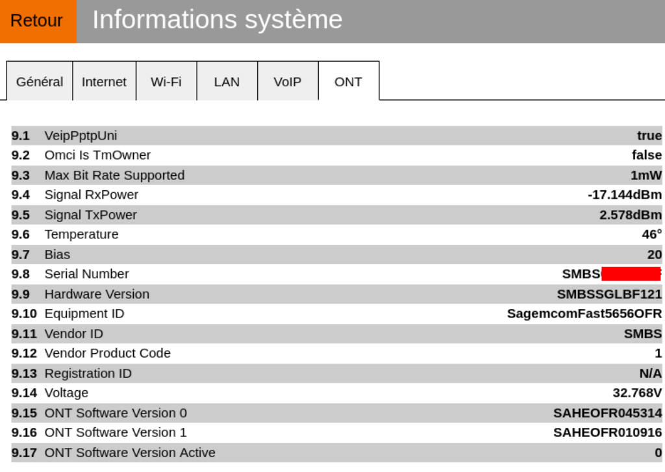The image size is (665, 472).
Task: Click the orange Retour button
Action: click(38, 21)
